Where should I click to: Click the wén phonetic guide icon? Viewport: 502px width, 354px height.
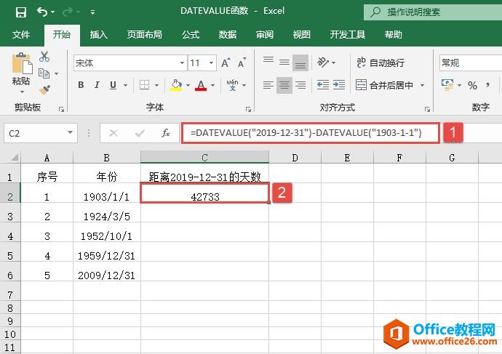click(x=232, y=85)
